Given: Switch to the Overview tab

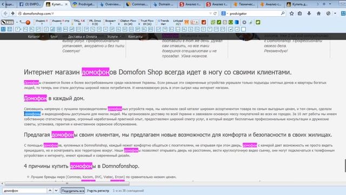Looking at the screenshot, I should (x=110, y=4).
